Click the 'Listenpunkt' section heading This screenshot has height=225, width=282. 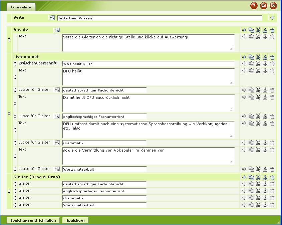click(x=26, y=57)
